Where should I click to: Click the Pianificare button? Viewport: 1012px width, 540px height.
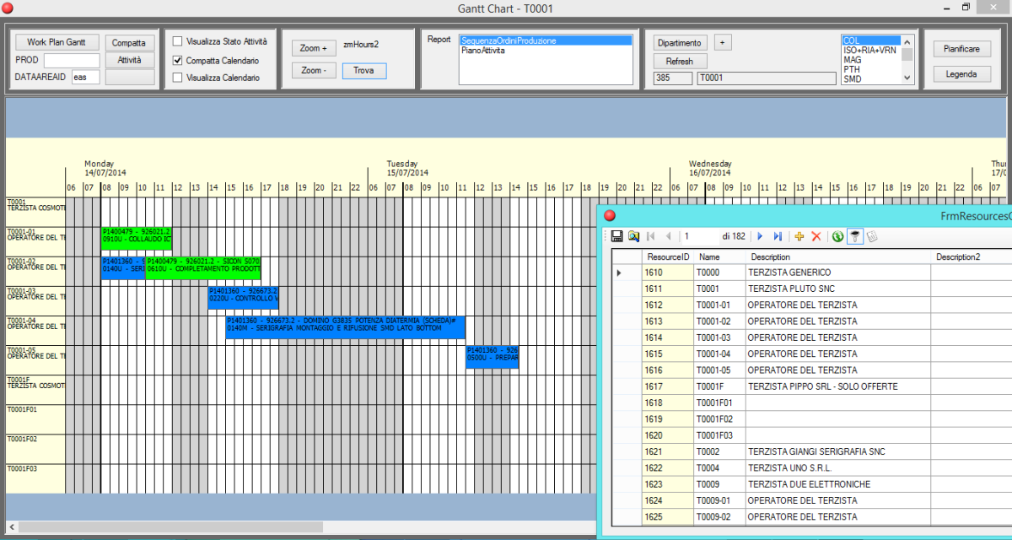(962, 49)
